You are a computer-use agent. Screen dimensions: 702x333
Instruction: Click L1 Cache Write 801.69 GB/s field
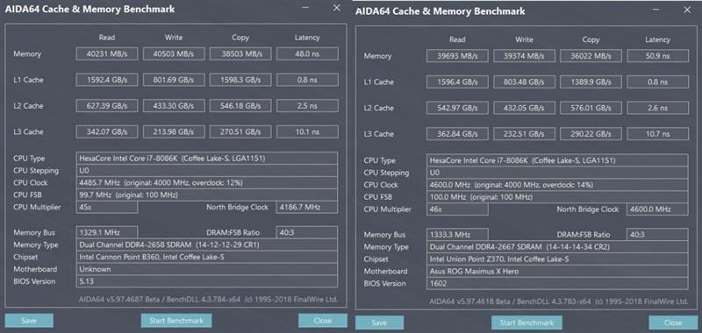pyautogui.click(x=174, y=80)
